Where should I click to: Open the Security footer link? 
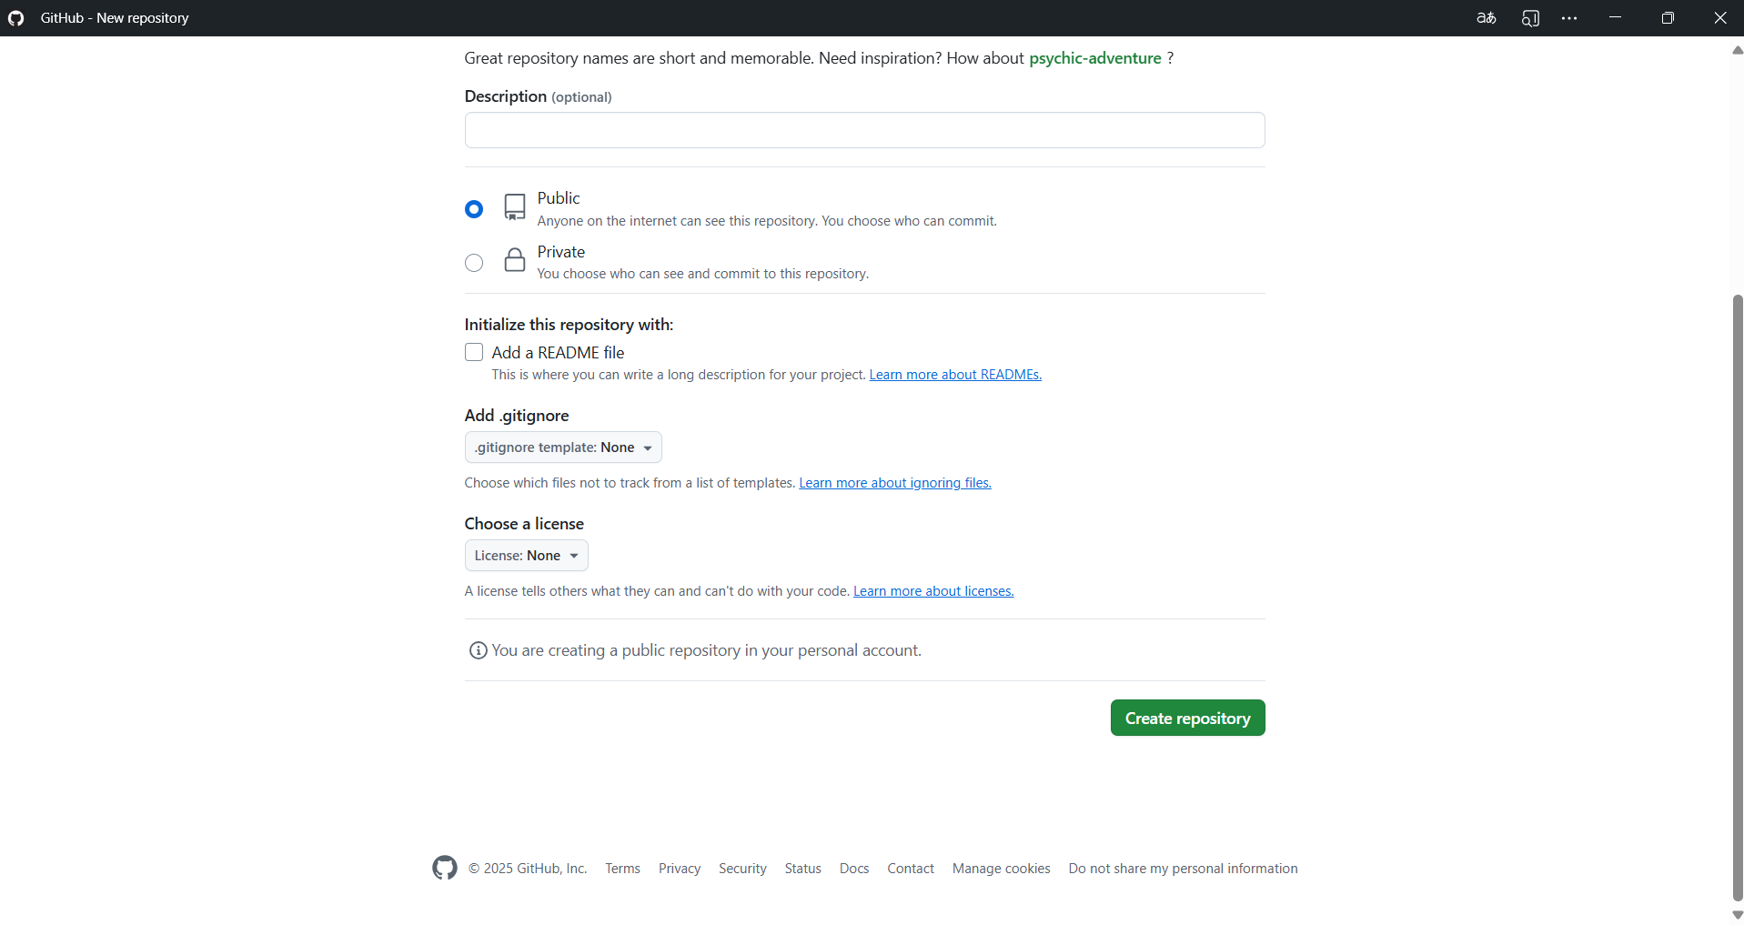click(x=742, y=869)
